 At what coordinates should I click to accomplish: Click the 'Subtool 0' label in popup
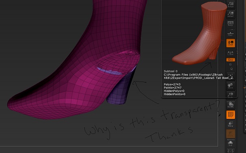tap(170, 71)
